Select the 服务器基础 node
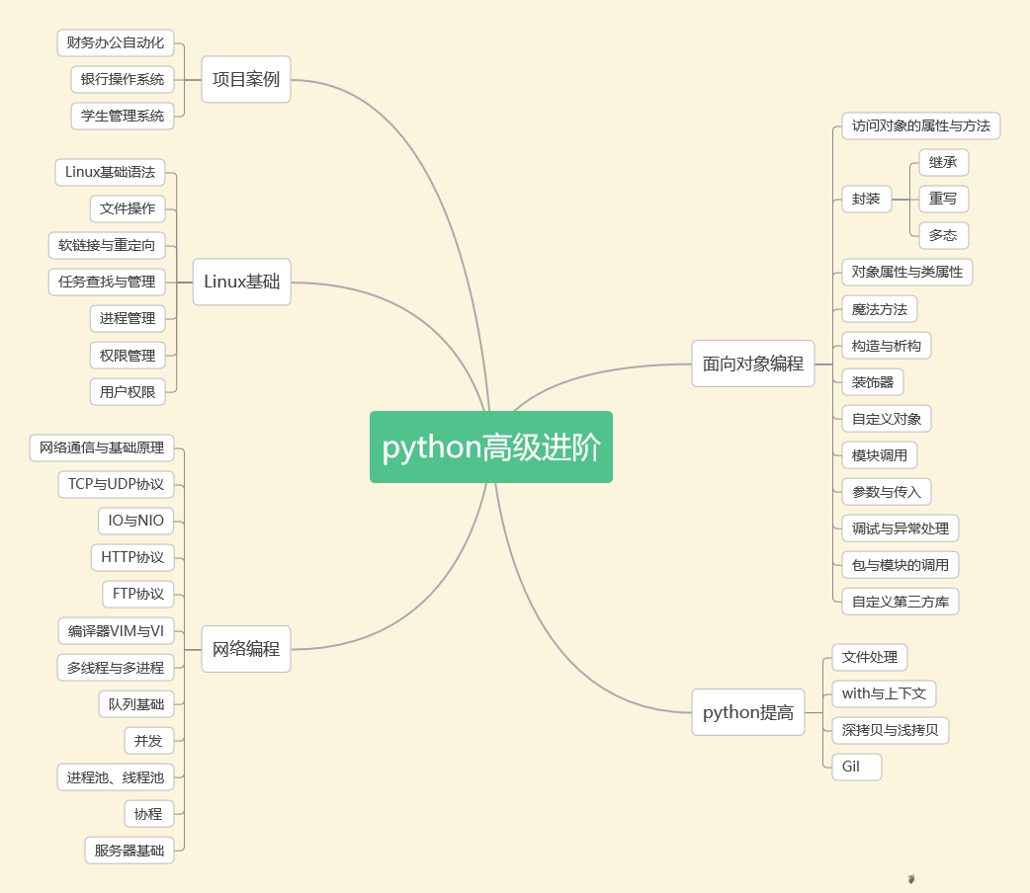 click(x=129, y=851)
